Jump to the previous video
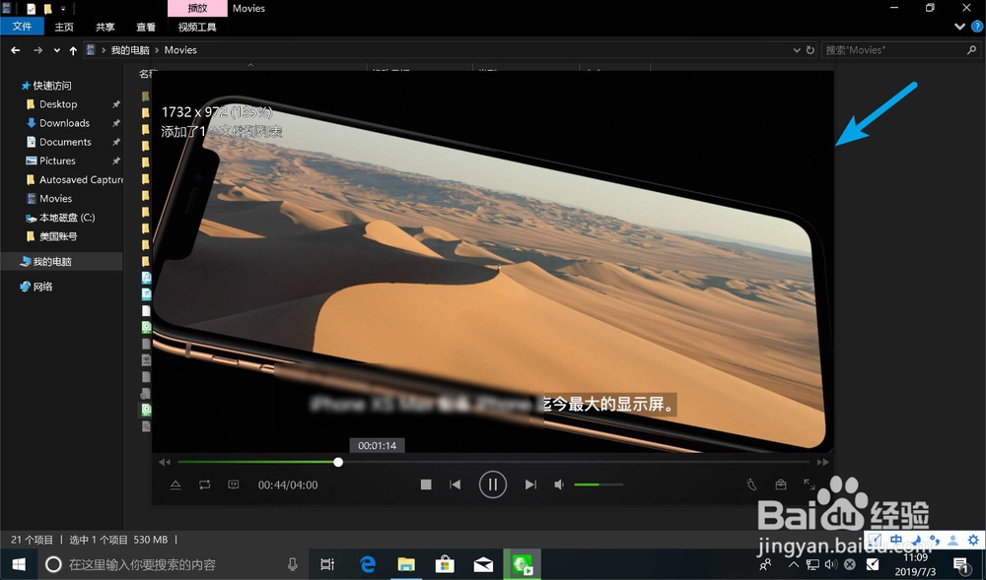986x580 pixels. pyautogui.click(x=455, y=484)
